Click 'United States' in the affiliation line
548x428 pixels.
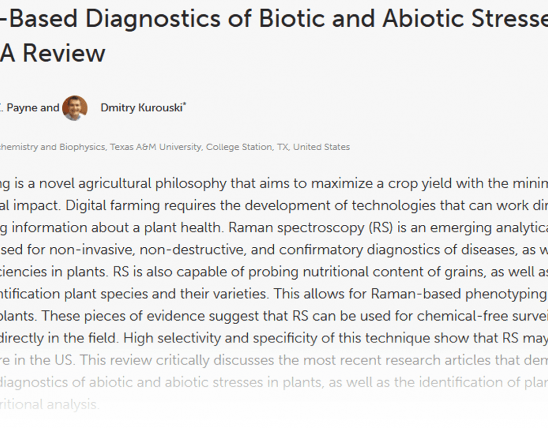321,147
